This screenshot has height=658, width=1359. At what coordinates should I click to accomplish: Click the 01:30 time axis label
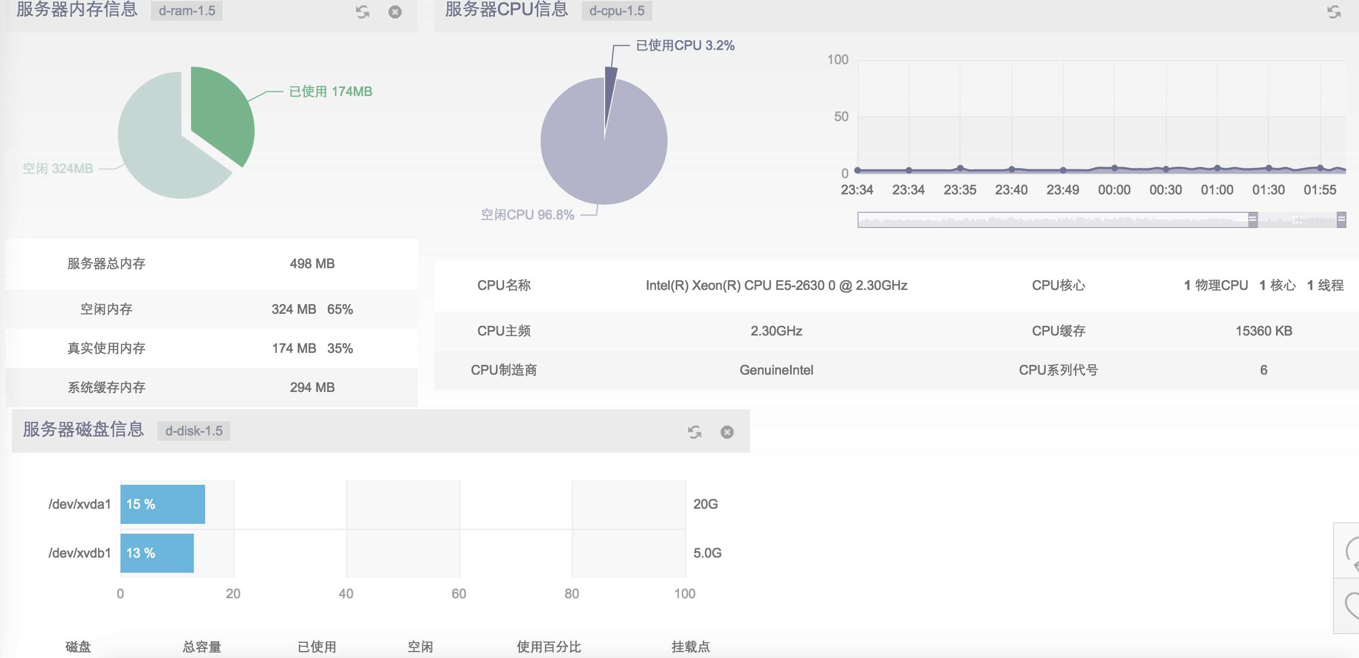(x=1268, y=189)
